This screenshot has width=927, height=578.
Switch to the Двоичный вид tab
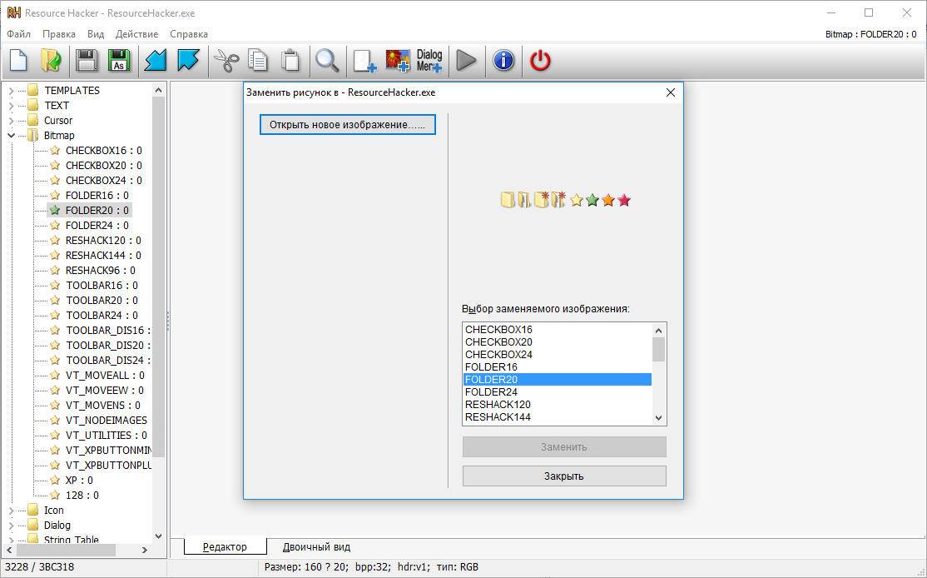(316, 546)
